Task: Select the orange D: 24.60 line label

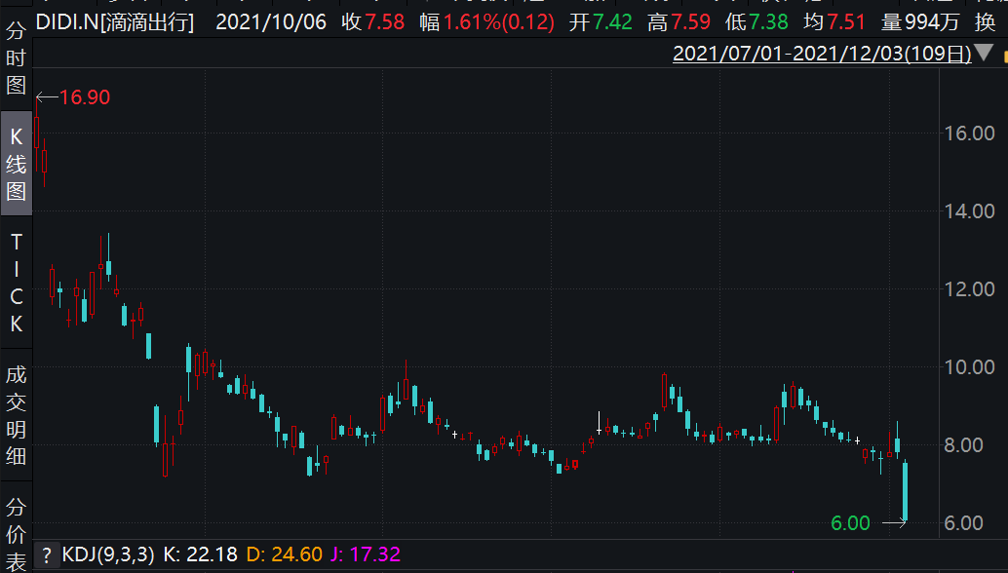Action: [284, 554]
